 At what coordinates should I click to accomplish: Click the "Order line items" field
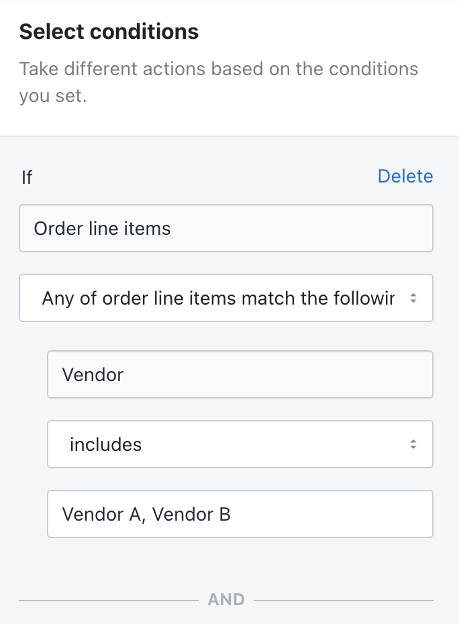pos(225,229)
